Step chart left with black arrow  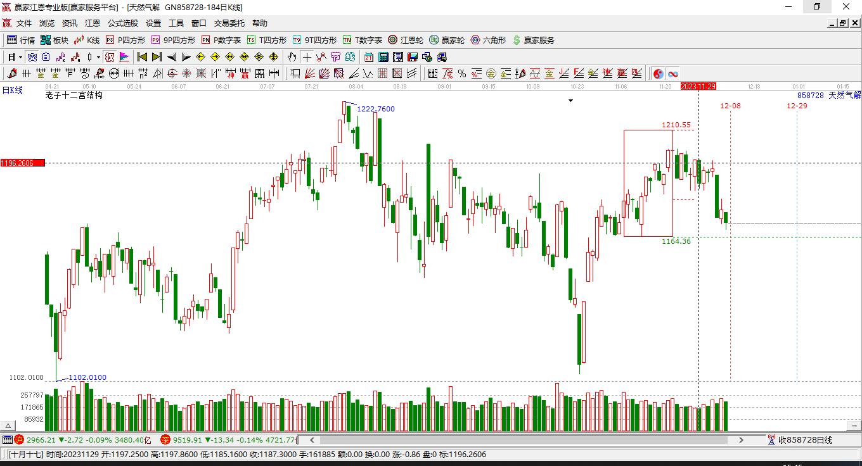click(172, 57)
